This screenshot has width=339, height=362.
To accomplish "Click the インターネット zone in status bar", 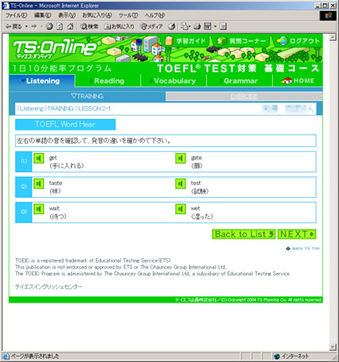I will (292, 356).
